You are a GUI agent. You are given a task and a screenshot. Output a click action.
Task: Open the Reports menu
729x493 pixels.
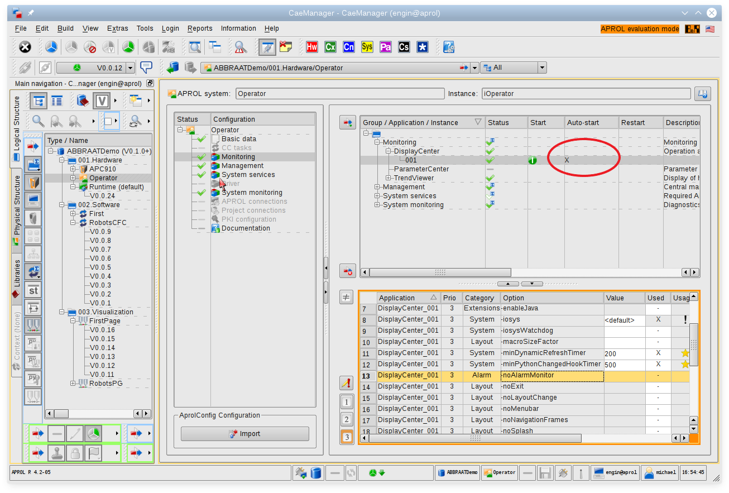tap(200, 28)
